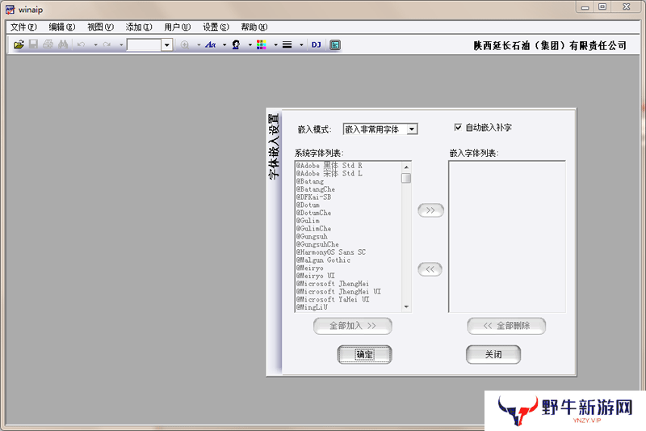
Task: Click the color grid palette icon
Action: point(261,44)
